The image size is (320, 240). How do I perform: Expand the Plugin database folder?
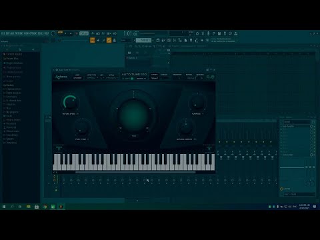[13, 63]
